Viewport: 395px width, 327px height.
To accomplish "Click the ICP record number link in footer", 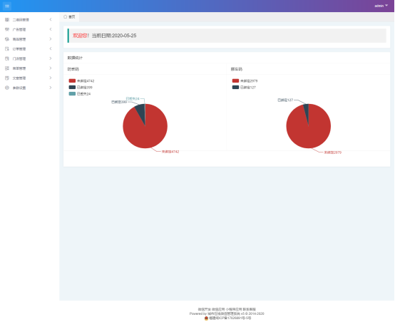I will [230, 318].
